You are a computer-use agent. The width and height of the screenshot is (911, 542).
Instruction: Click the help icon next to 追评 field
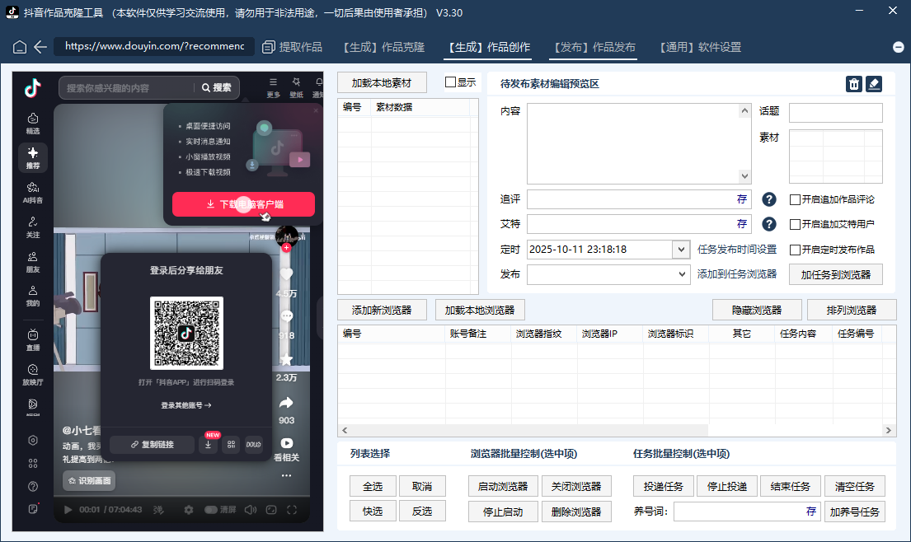(x=768, y=199)
